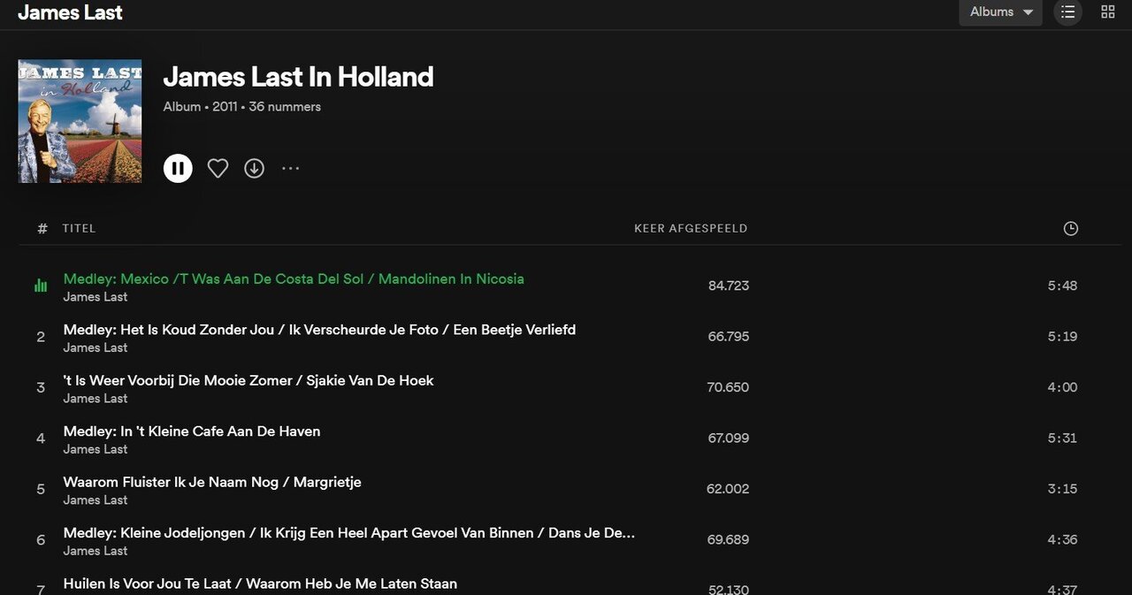Open the three-dot more options menu

click(291, 168)
